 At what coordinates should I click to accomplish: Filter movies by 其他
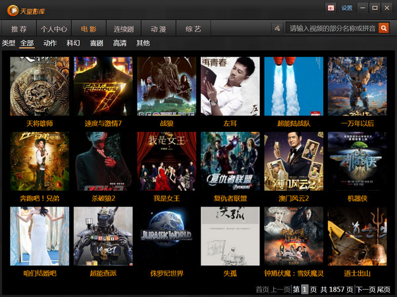pyautogui.click(x=143, y=43)
